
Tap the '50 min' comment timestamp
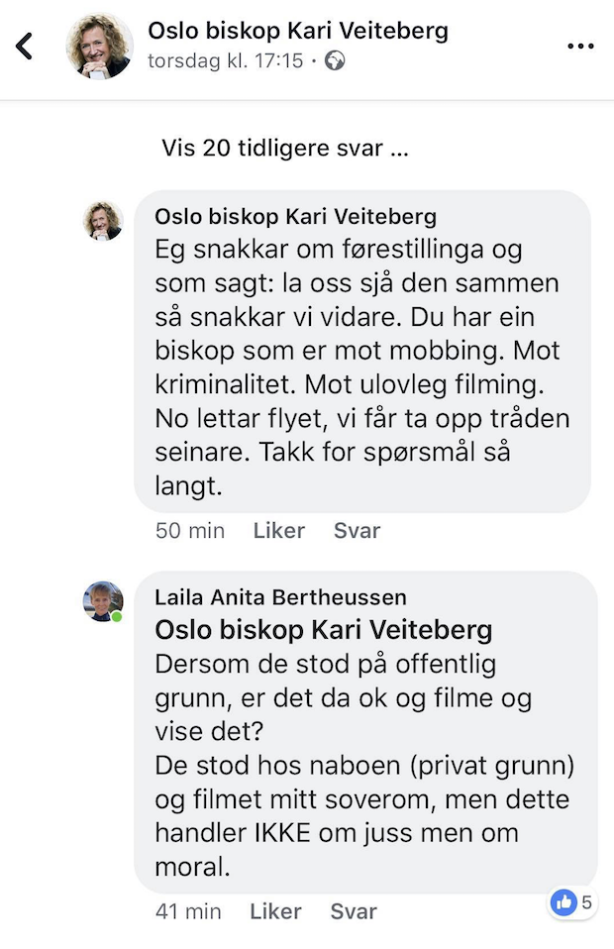tap(190, 530)
